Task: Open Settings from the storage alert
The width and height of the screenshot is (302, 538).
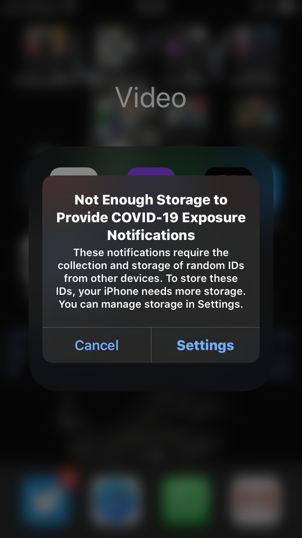Action: pyautogui.click(x=205, y=345)
